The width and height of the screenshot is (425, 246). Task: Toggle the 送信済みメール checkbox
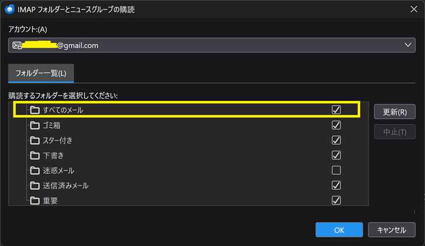coord(336,186)
